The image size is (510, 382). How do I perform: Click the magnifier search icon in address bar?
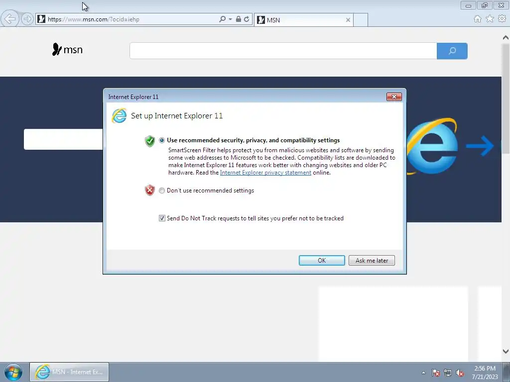coord(223,19)
